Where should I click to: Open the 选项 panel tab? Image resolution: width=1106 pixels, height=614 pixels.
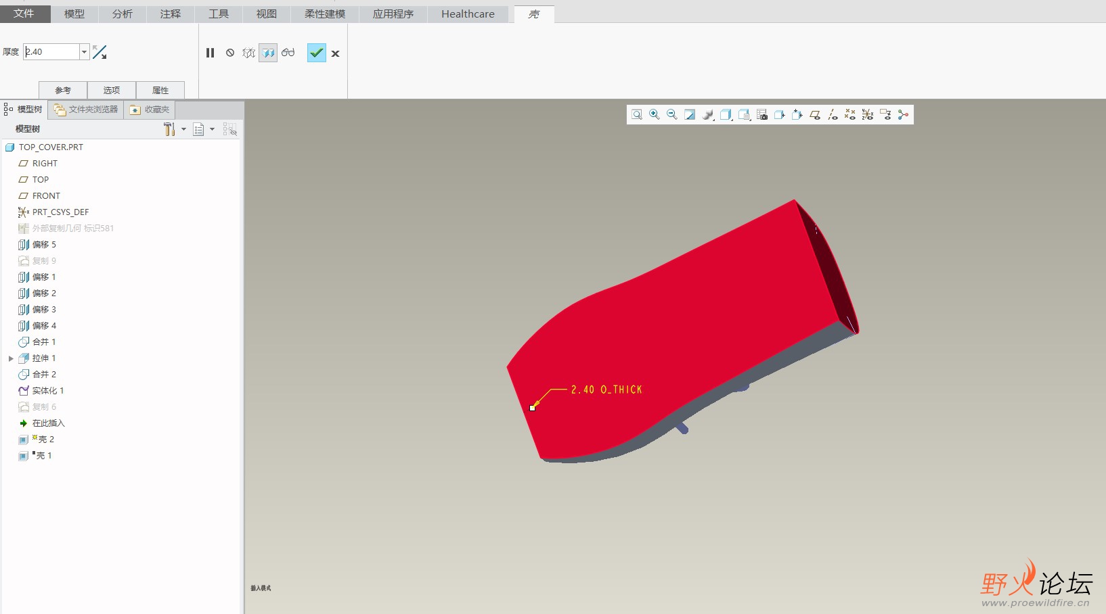point(112,90)
